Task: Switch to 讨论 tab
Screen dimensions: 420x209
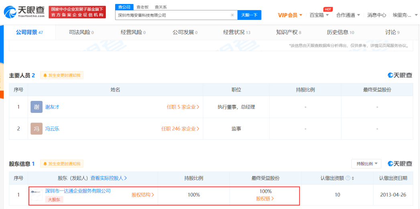Action: 392,32
